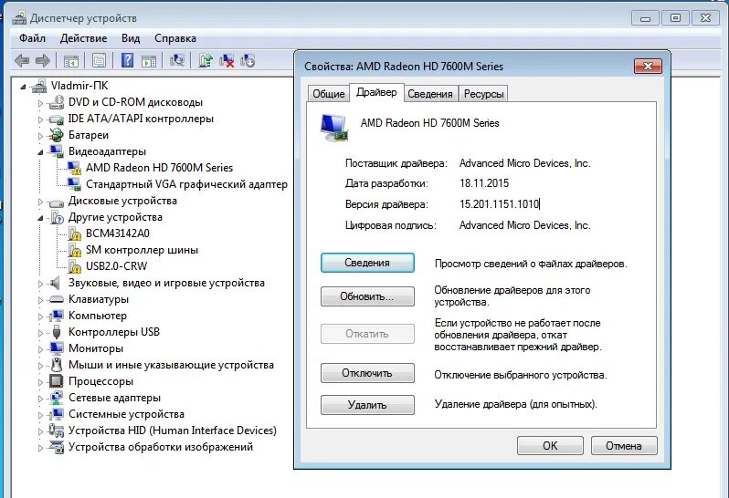Confirm with the OK button

click(x=550, y=445)
